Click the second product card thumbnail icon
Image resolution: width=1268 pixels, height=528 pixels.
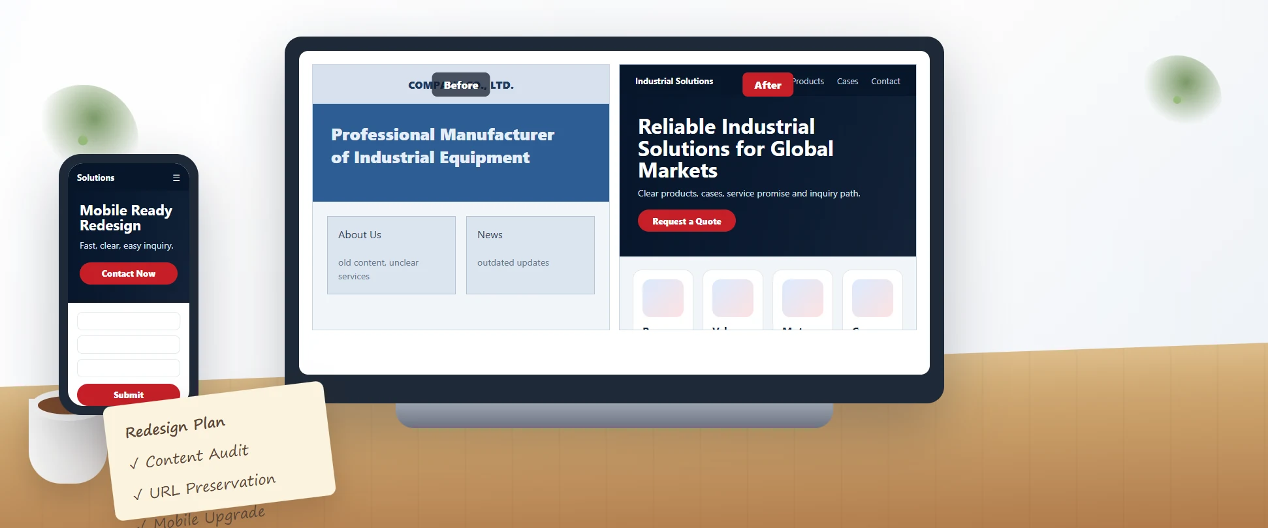pyautogui.click(x=733, y=298)
